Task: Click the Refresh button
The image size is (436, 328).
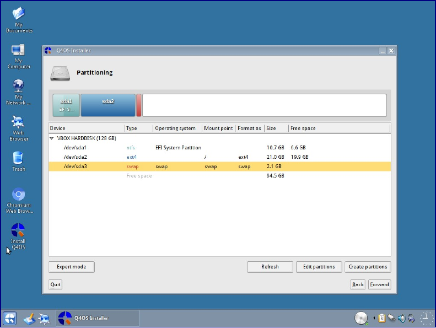Action: coord(270,267)
